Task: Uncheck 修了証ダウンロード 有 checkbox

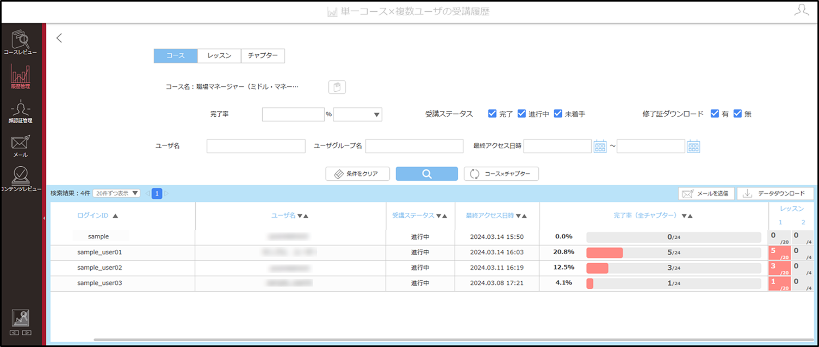Action: pyautogui.click(x=715, y=113)
